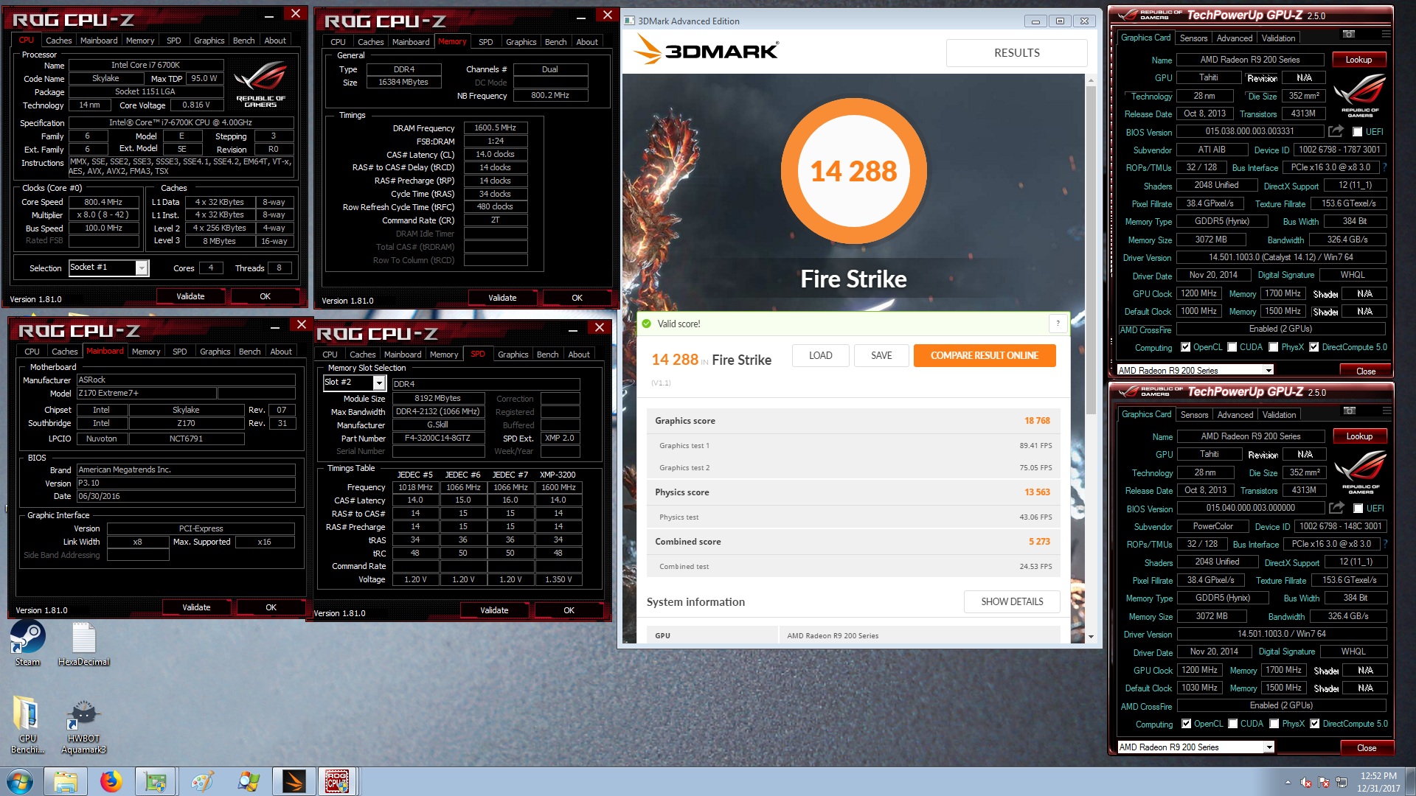The width and height of the screenshot is (1416, 796).
Task: Toggle UEFI checkbox in top GPU-Z window
Action: click(x=1357, y=132)
